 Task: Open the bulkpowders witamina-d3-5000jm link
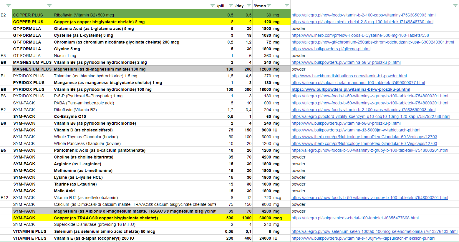[356, 130]
